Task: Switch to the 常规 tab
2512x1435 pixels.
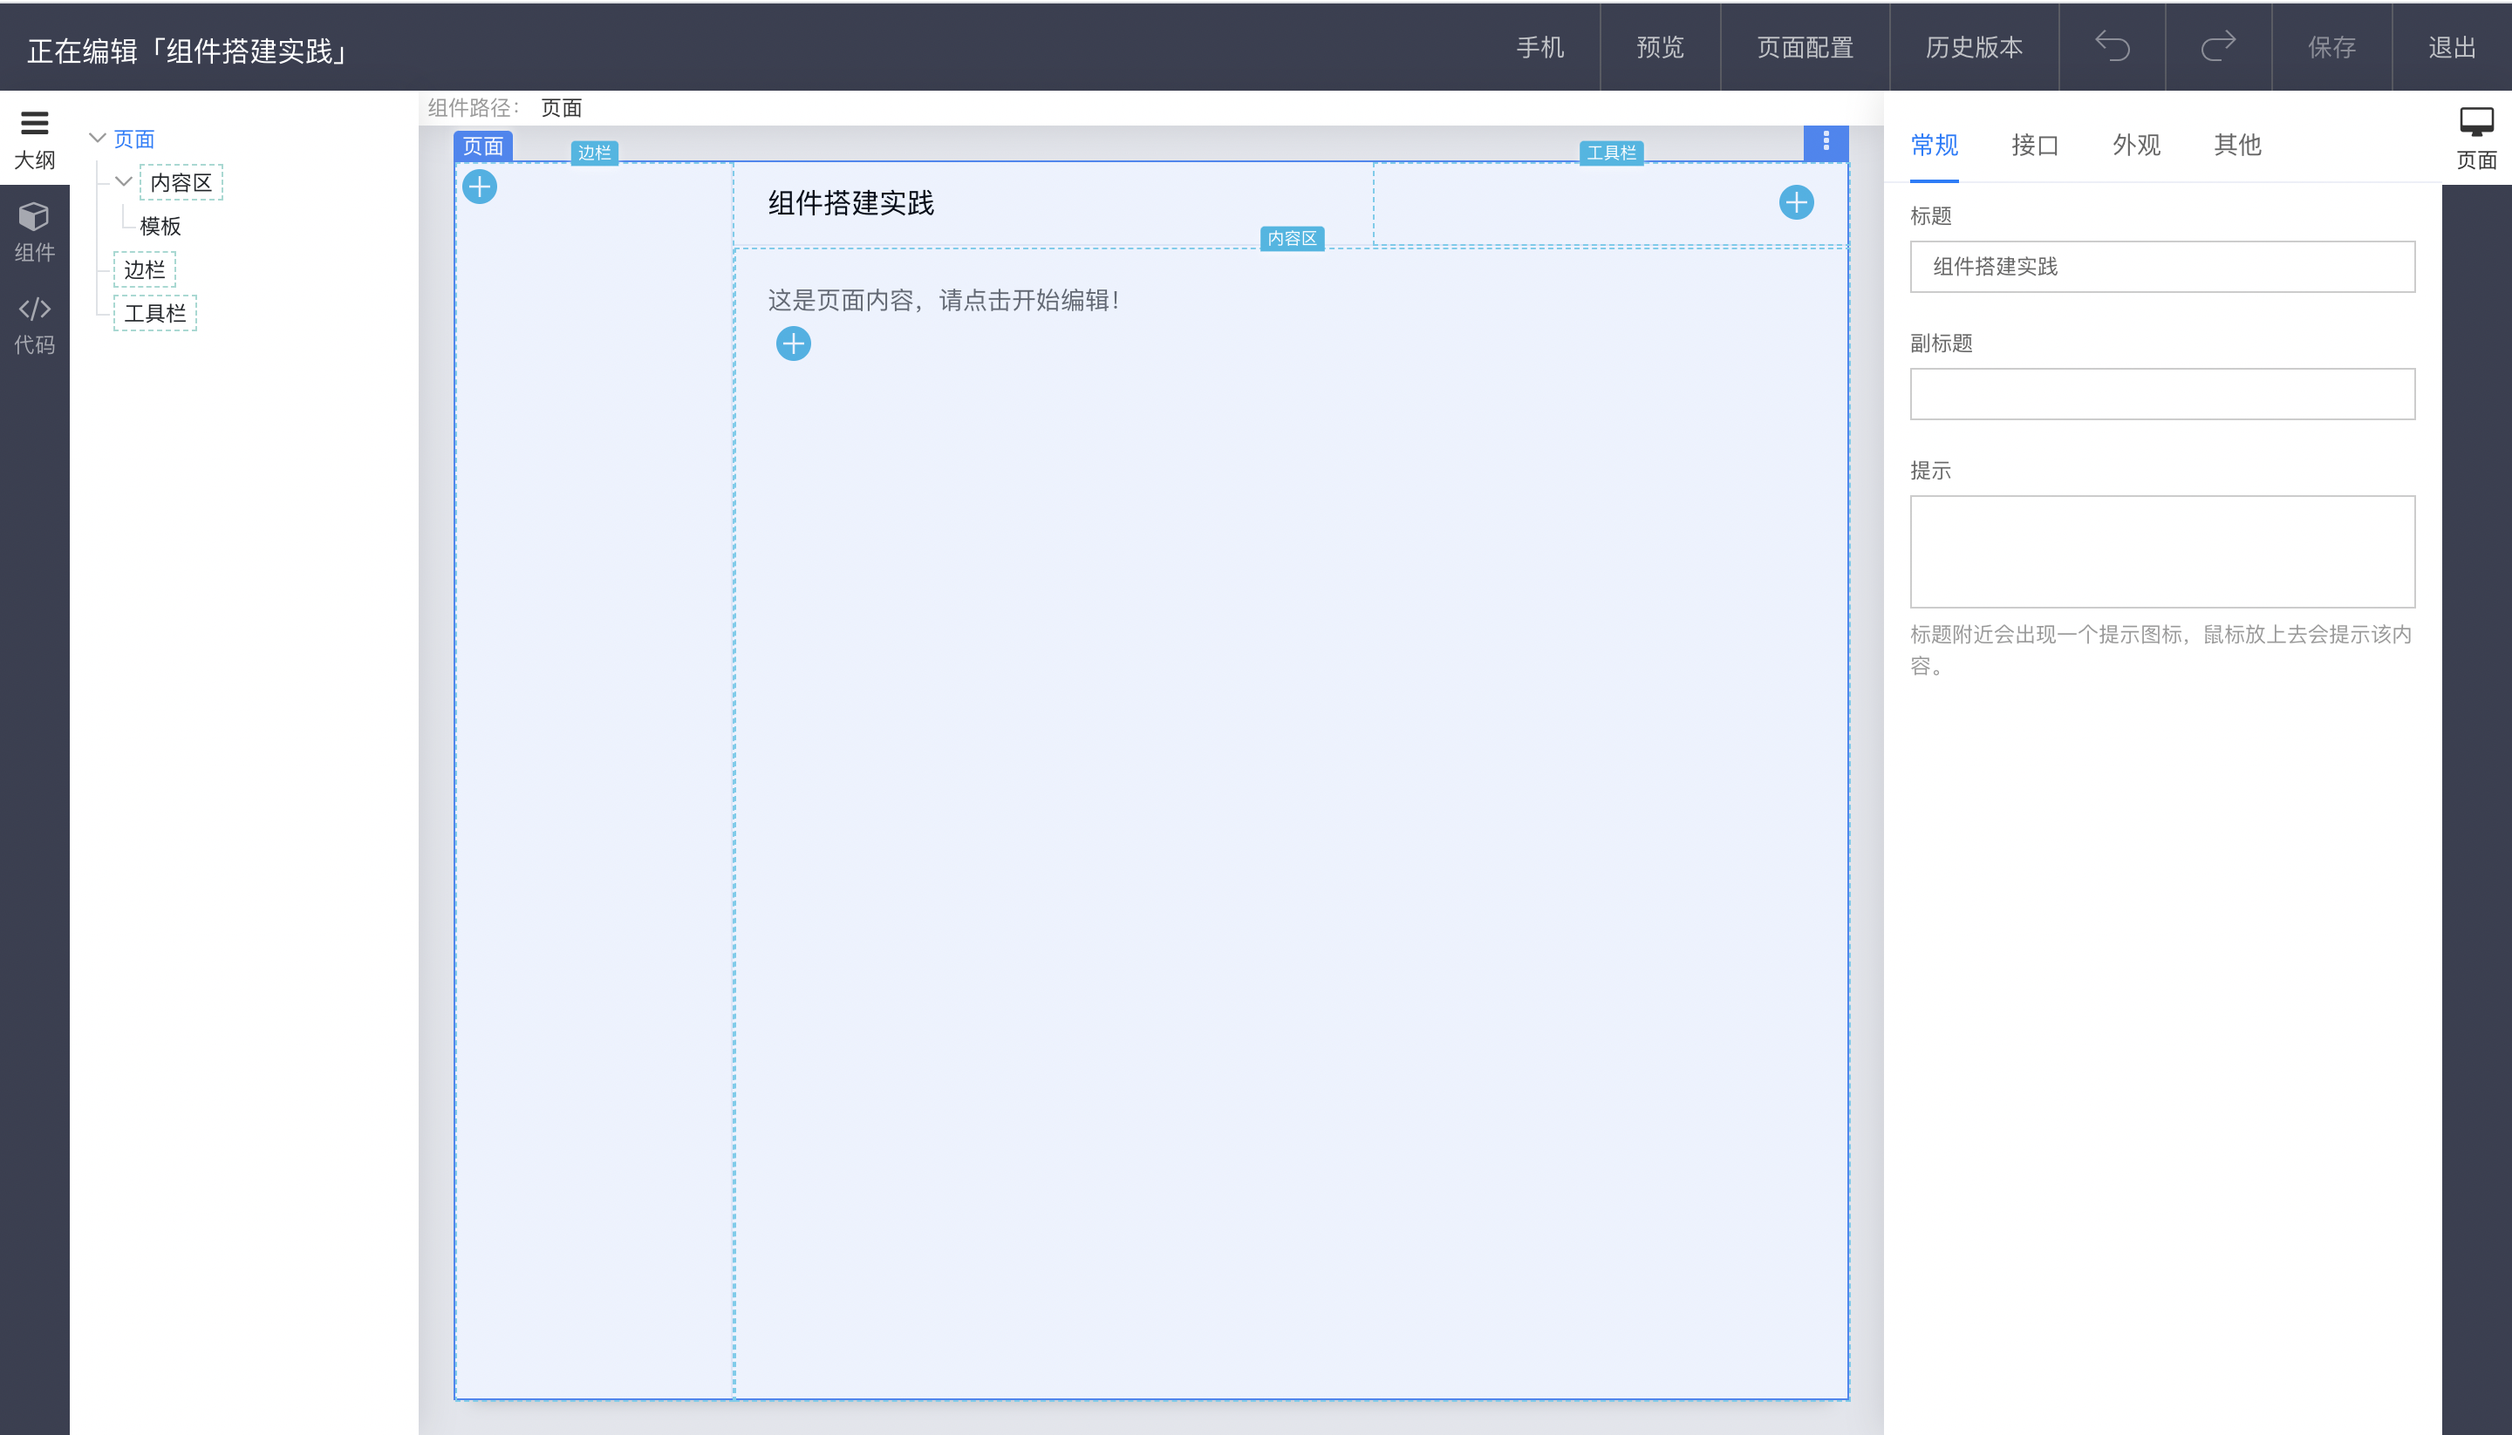Action: point(1935,145)
